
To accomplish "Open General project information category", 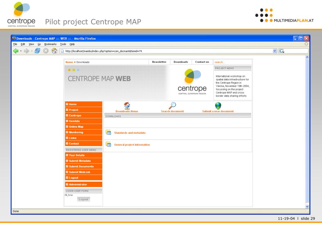I will point(132,145).
